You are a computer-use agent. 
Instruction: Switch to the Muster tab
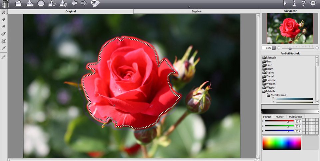279,117
